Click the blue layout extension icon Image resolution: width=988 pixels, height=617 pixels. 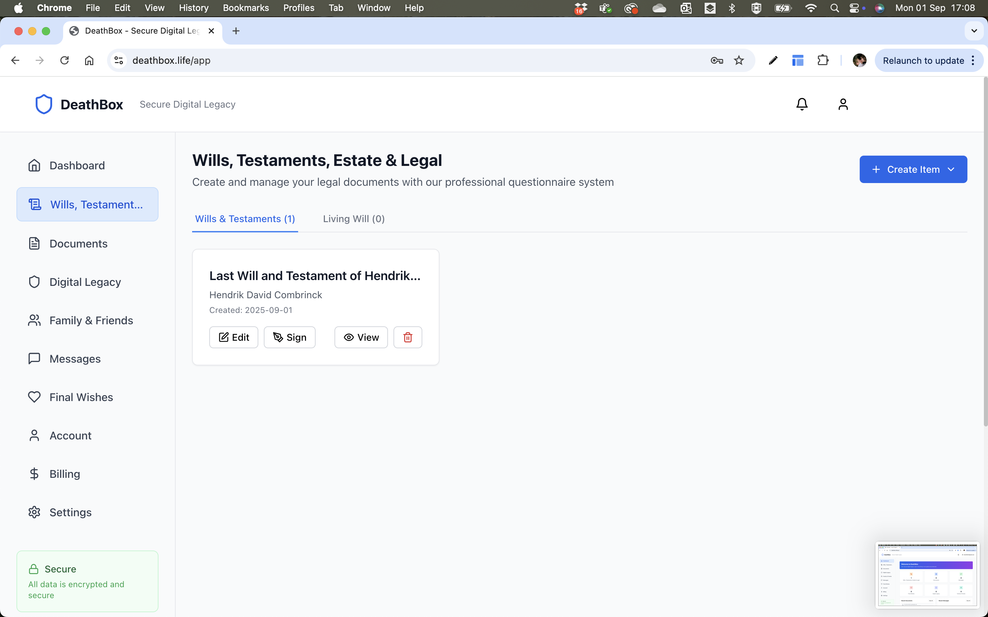coord(798,60)
